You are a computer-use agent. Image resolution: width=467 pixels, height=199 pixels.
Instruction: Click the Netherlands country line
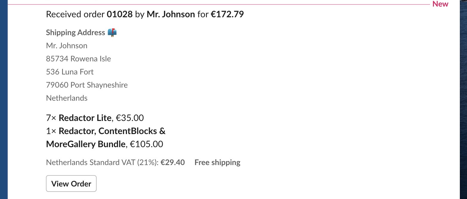pos(67,98)
